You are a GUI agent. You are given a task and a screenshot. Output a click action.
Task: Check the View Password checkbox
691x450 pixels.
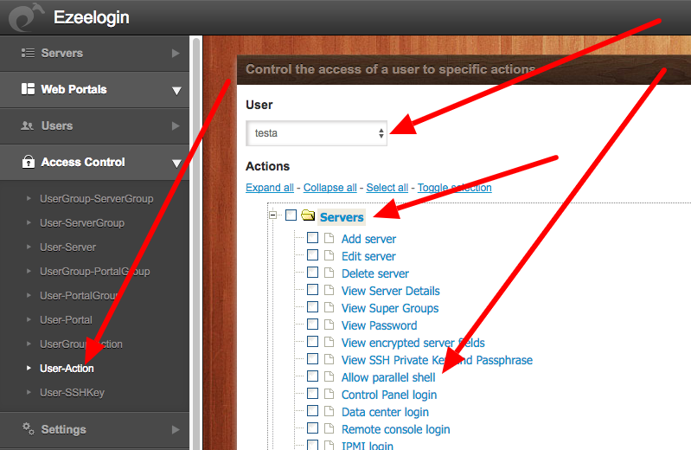click(312, 325)
